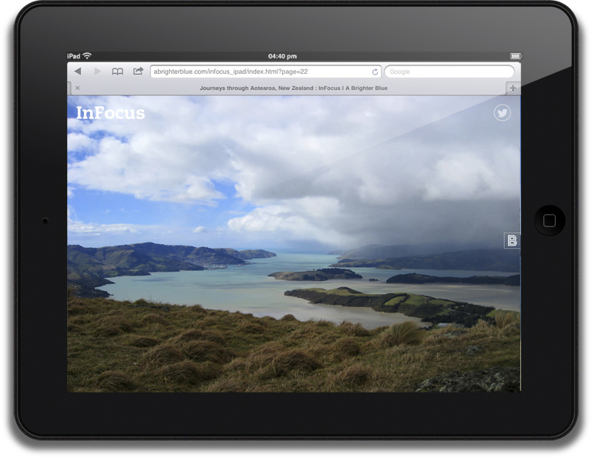Click the InFocus logo text
592x458 pixels.
(x=110, y=113)
